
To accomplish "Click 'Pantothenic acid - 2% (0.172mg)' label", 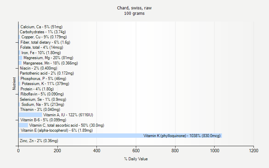I will point(47,73).
